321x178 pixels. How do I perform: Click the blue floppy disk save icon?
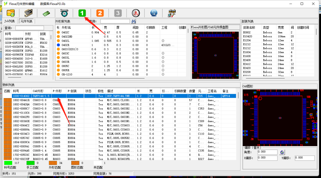(154, 13)
